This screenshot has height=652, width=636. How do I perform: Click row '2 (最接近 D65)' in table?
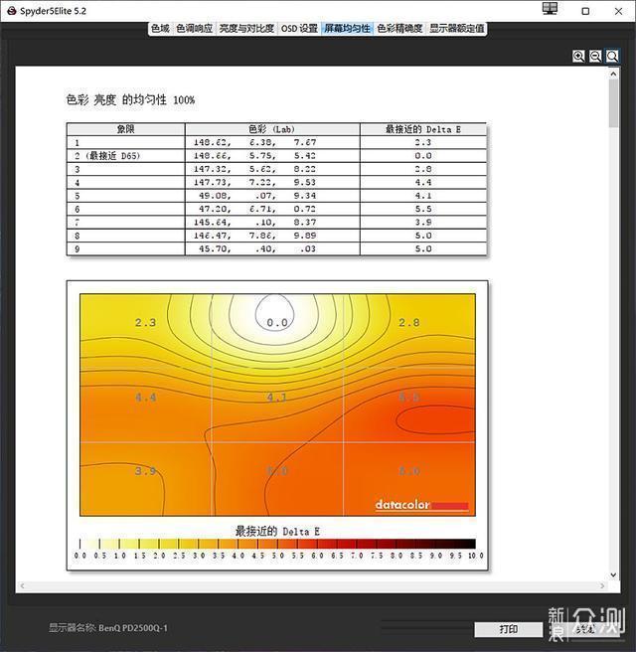tap(276, 156)
